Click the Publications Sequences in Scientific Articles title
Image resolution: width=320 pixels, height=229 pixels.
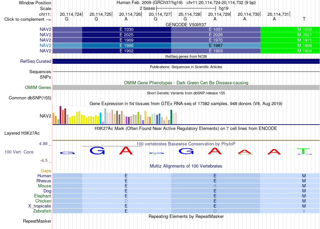186,67
